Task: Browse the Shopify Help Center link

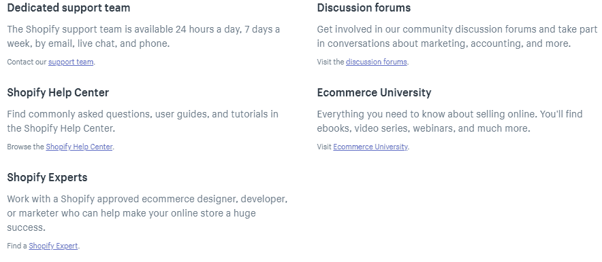Action: [79, 147]
